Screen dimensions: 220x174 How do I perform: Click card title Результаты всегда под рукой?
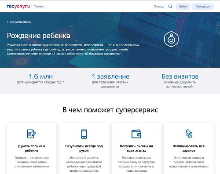click(x=84, y=148)
